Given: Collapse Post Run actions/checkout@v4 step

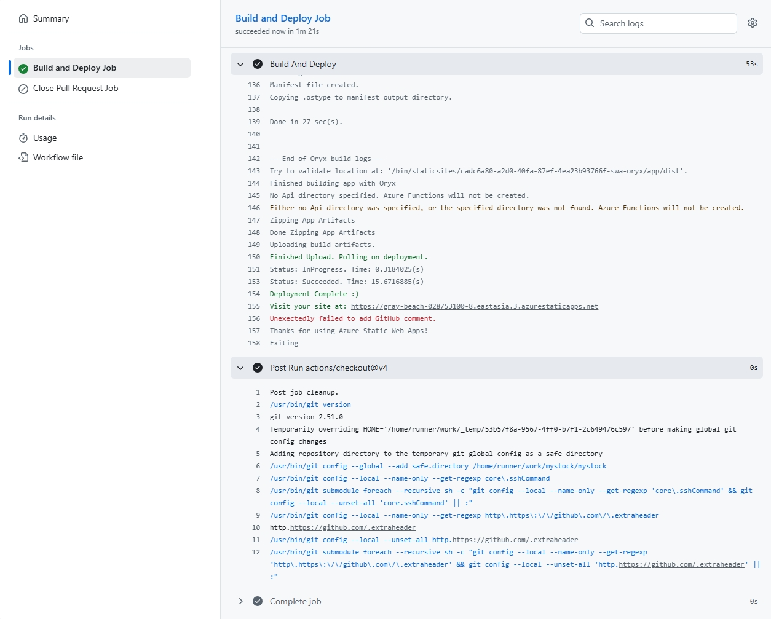Looking at the screenshot, I should point(240,368).
